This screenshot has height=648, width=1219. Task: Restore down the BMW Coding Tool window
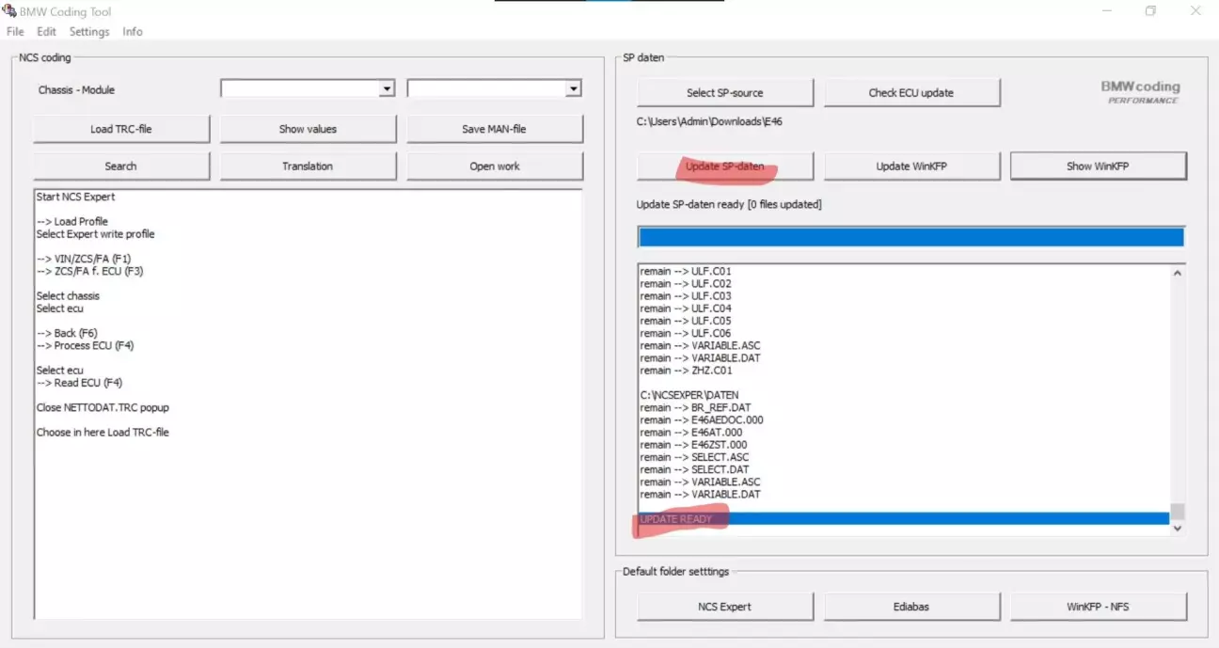click(x=1149, y=11)
